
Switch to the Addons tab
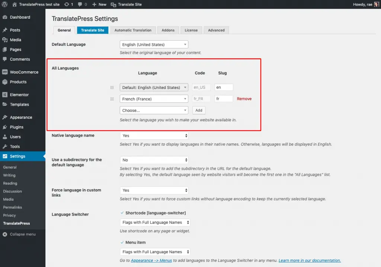point(168,30)
